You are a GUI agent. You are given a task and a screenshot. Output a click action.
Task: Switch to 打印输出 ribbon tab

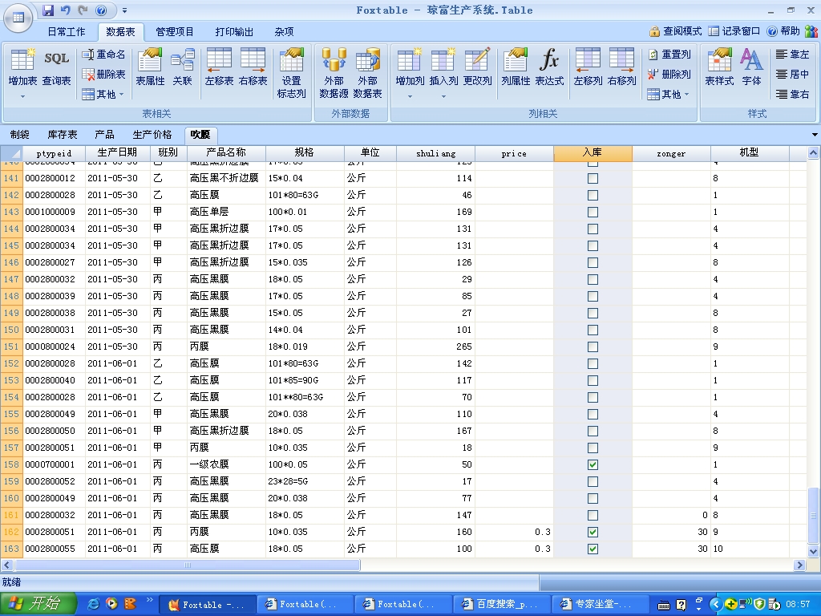(234, 32)
